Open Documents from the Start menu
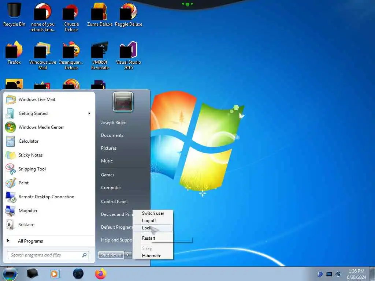This screenshot has width=375, height=281. 112,135
